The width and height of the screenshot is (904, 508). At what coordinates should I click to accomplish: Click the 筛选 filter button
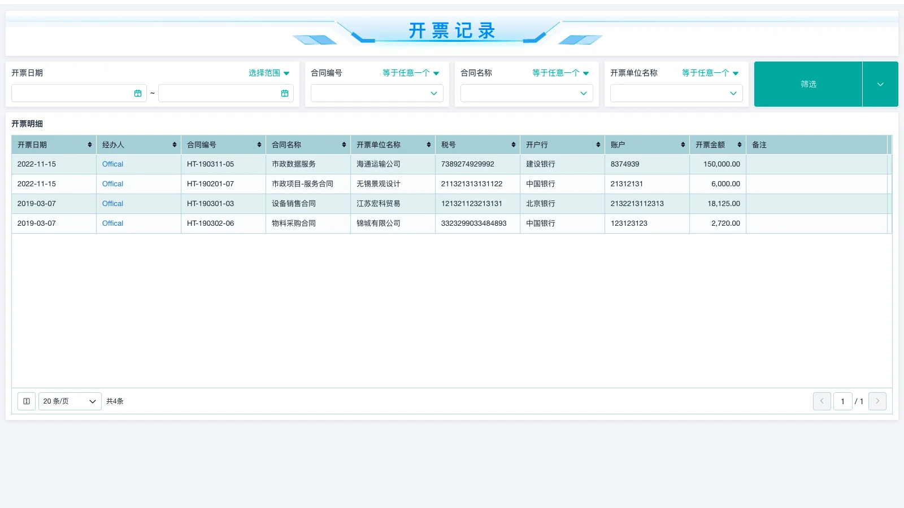pos(808,84)
